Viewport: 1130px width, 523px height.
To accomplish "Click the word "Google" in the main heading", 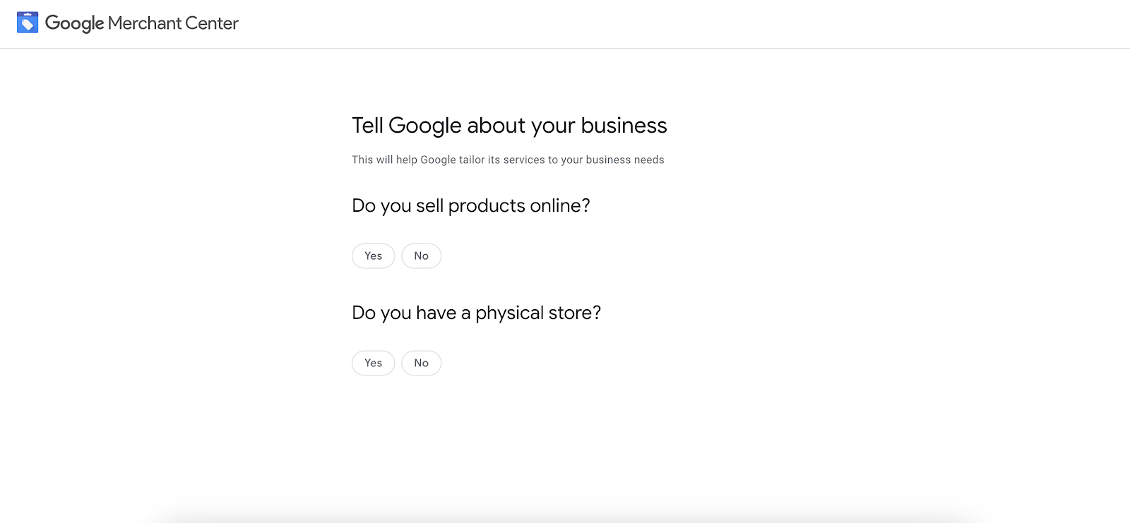I will pyautogui.click(x=425, y=126).
